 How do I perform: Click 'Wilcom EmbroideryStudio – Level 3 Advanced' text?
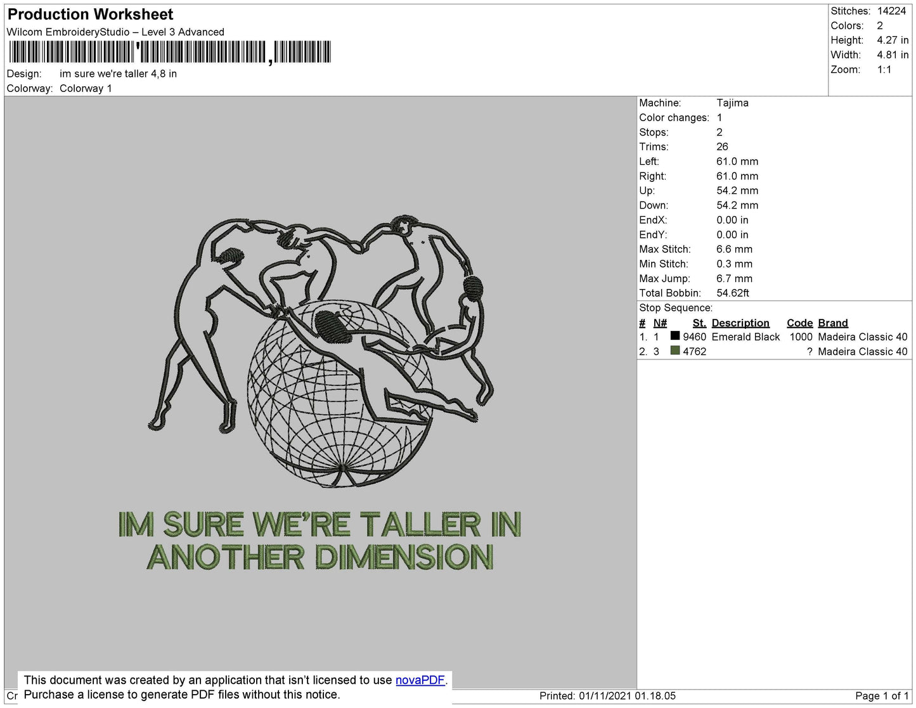coord(115,32)
